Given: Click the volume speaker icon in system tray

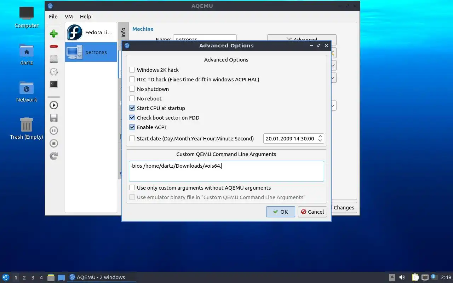Looking at the screenshot, I should [402, 277].
